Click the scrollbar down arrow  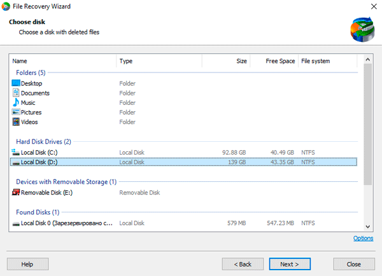tap(368, 226)
